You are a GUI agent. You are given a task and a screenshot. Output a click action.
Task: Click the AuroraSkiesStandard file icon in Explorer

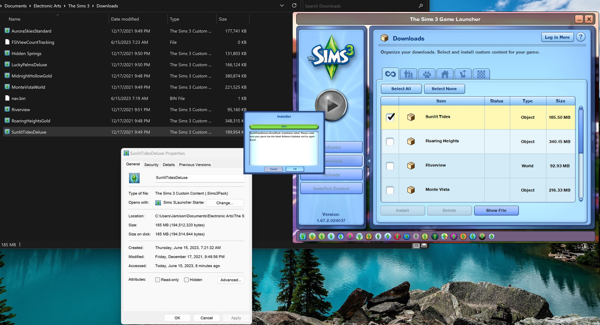pos(7,31)
